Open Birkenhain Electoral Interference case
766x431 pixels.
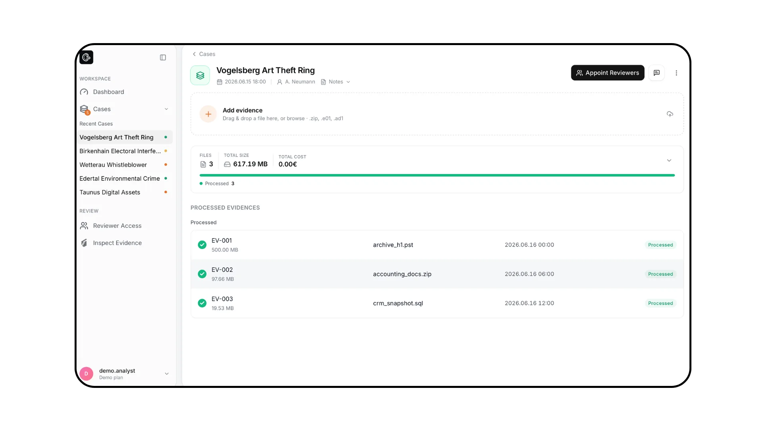(x=125, y=151)
